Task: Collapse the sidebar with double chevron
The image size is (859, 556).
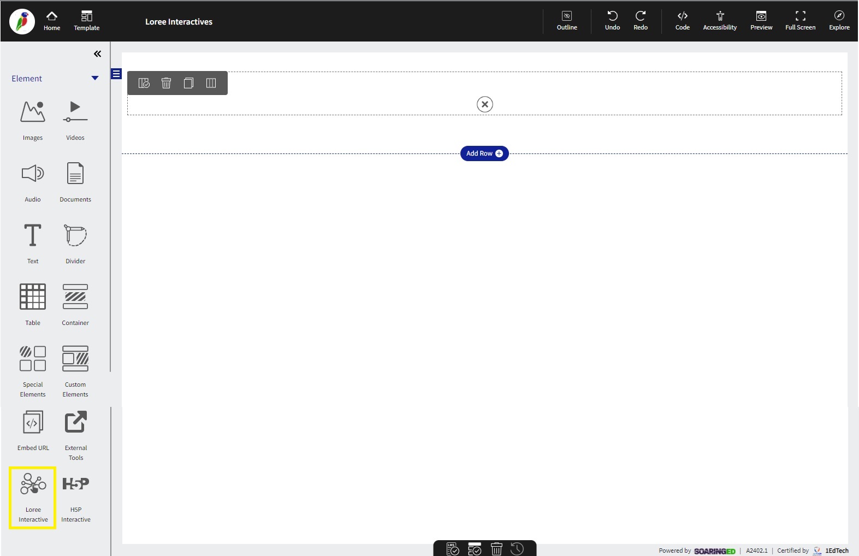Action: [x=97, y=54]
